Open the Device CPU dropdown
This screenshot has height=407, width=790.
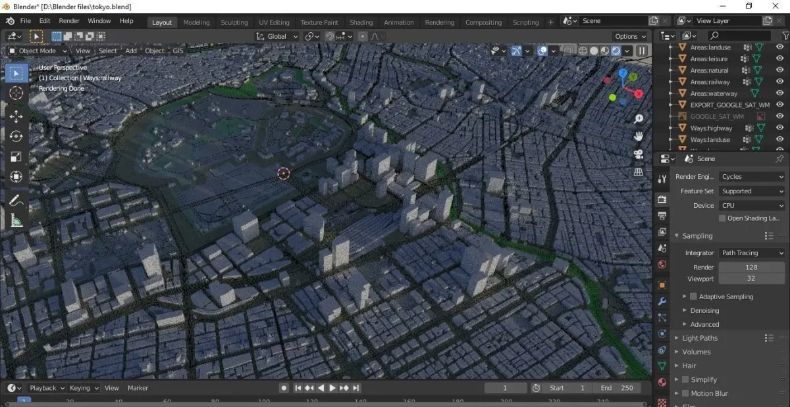(752, 206)
